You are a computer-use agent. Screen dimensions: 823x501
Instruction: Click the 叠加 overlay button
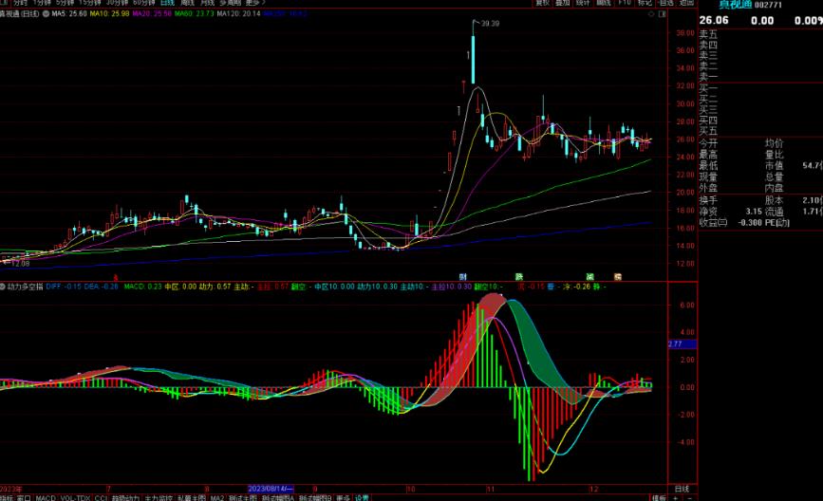tap(563, 3)
